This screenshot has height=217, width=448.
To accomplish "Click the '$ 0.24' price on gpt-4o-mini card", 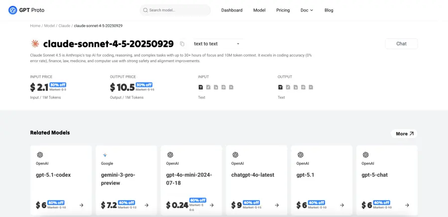I will pos(177,205).
